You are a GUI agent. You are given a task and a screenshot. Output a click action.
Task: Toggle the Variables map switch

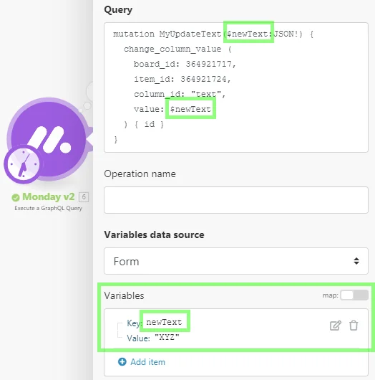click(x=354, y=295)
